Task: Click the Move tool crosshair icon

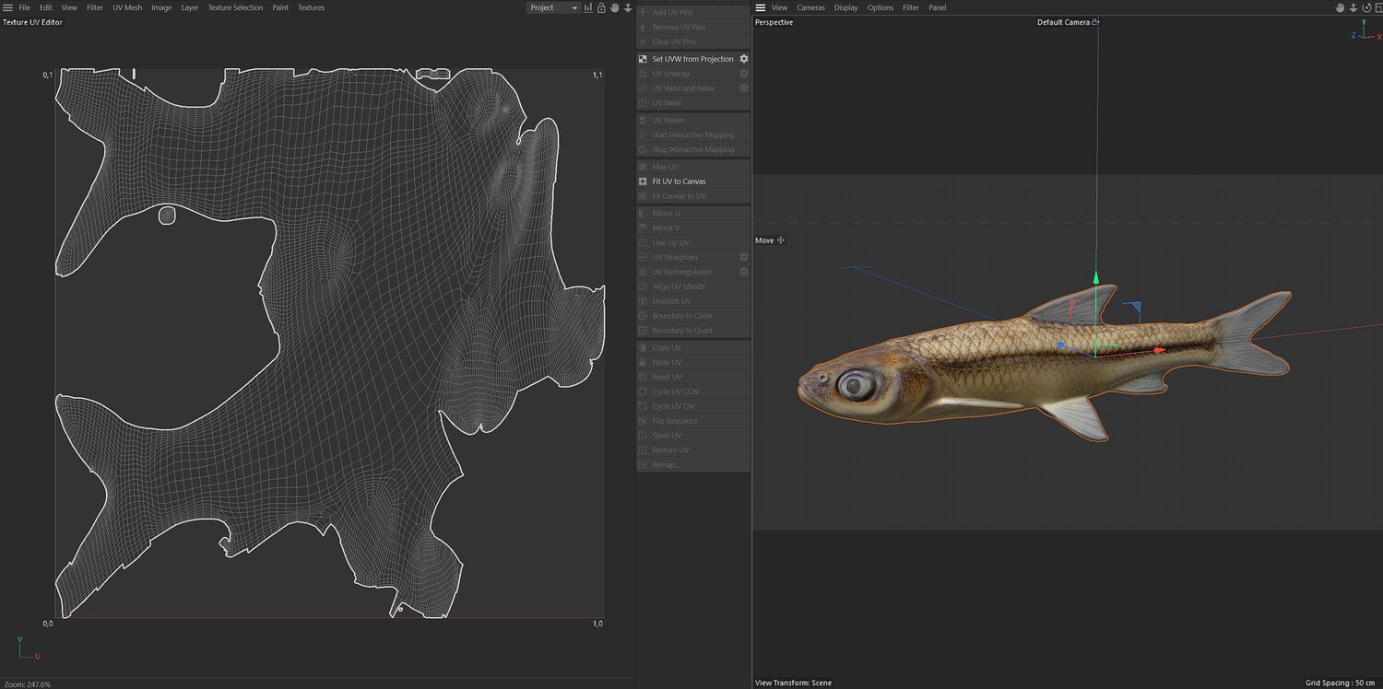Action: point(781,240)
